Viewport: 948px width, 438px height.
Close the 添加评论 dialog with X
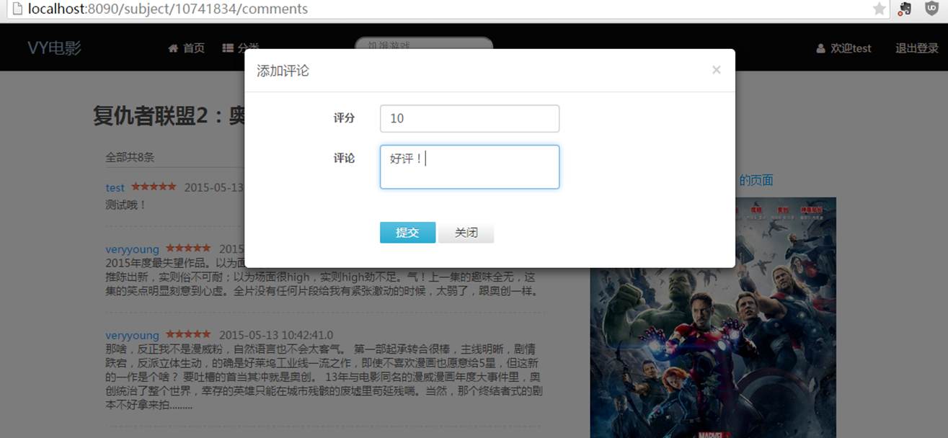716,70
